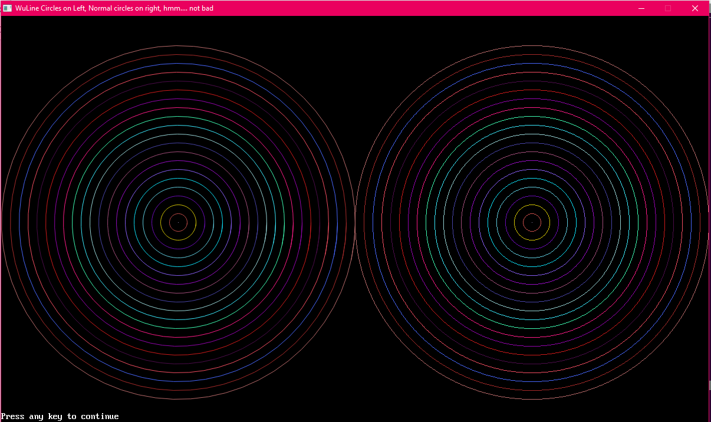Click the center of the left WuLine circles

coord(178,222)
